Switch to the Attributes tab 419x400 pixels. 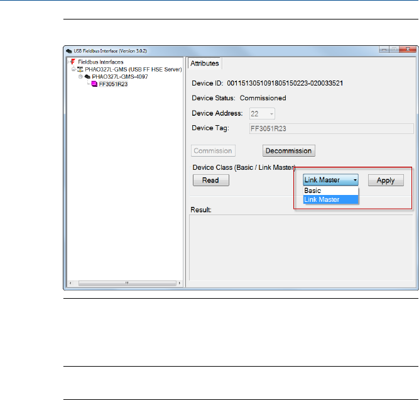(x=205, y=64)
